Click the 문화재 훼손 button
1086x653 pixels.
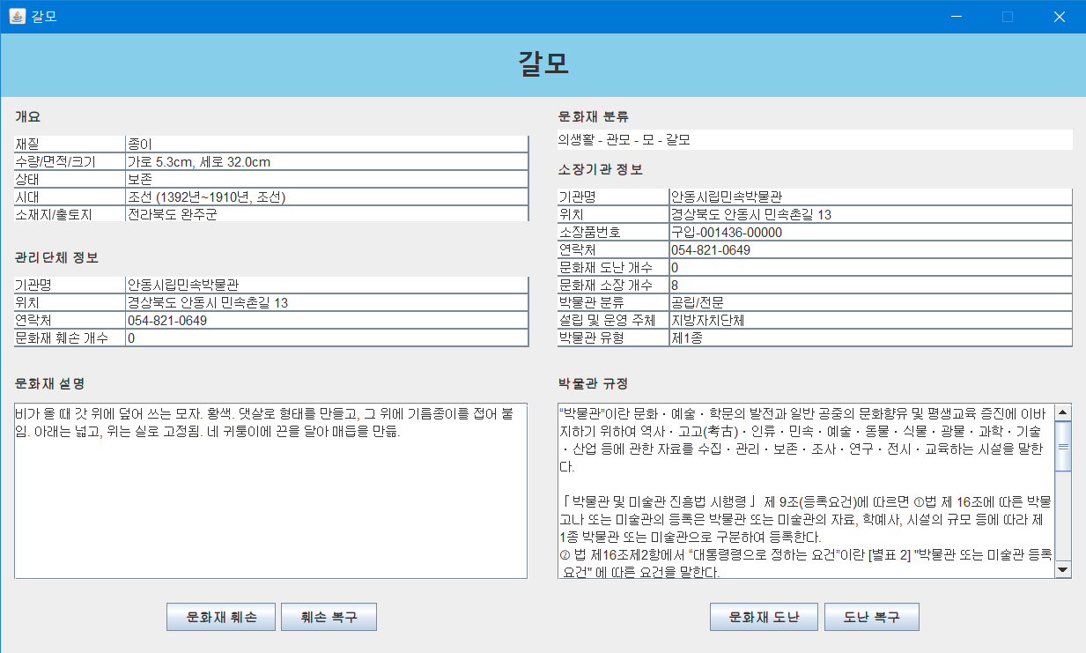click(x=221, y=617)
